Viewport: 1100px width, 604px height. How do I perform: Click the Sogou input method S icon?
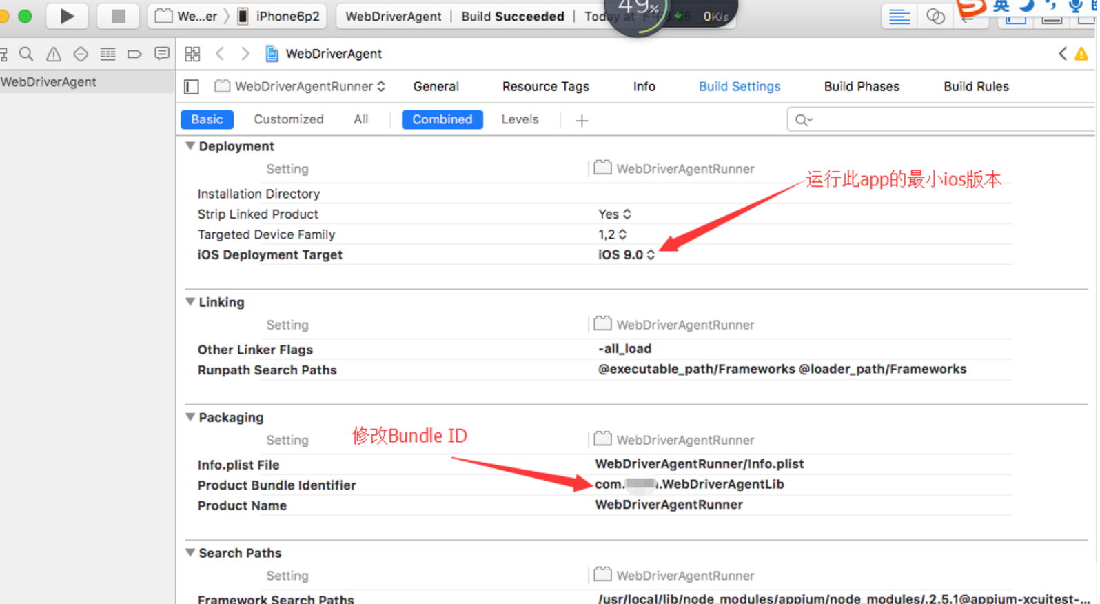[971, 8]
